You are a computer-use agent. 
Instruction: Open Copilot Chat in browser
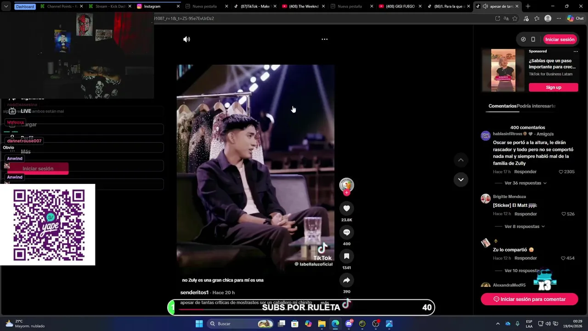575,18
